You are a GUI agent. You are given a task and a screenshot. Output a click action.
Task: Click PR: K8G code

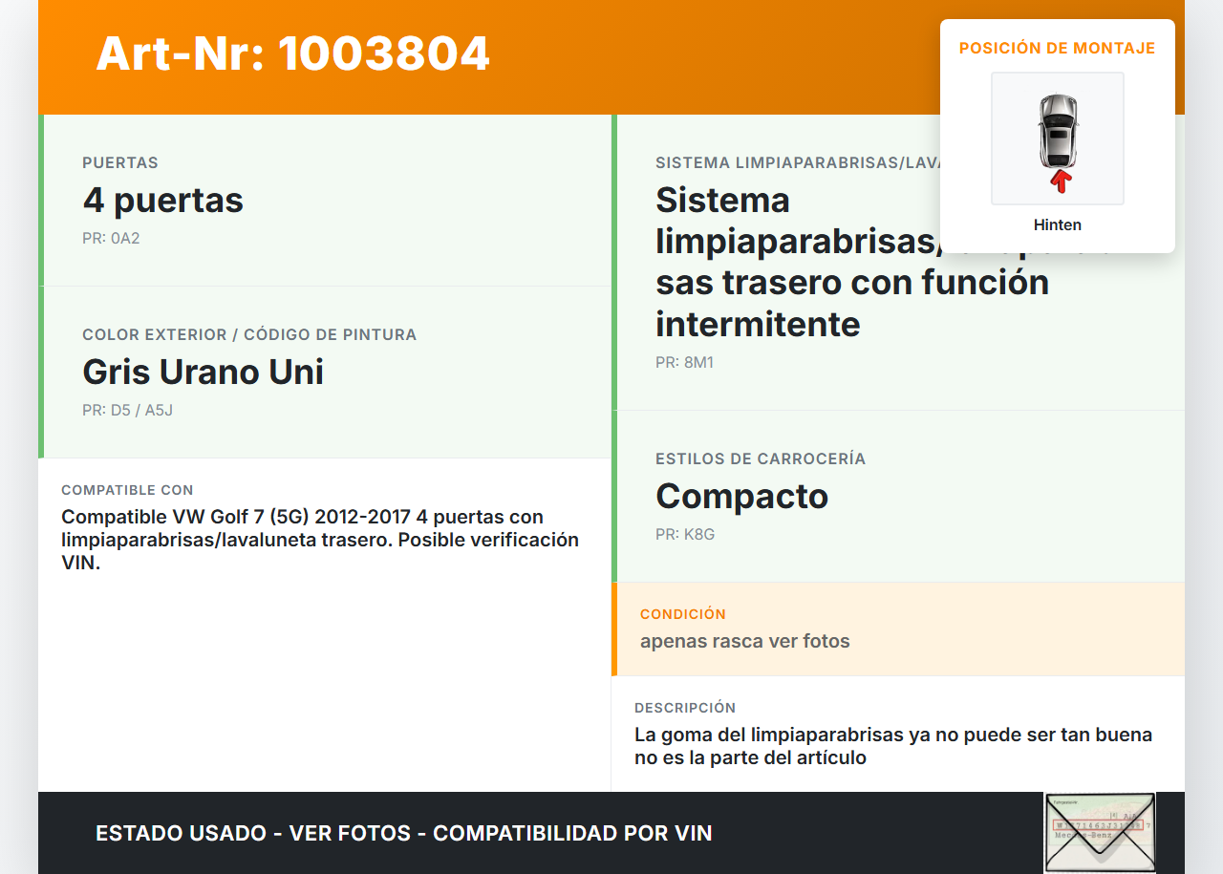click(x=685, y=534)
